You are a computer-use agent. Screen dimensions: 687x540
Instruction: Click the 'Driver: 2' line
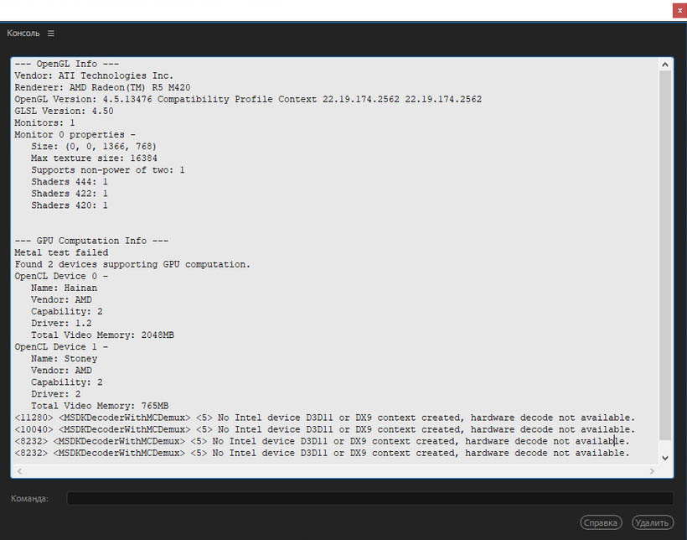pyautogui.click(x=55, y=394)
